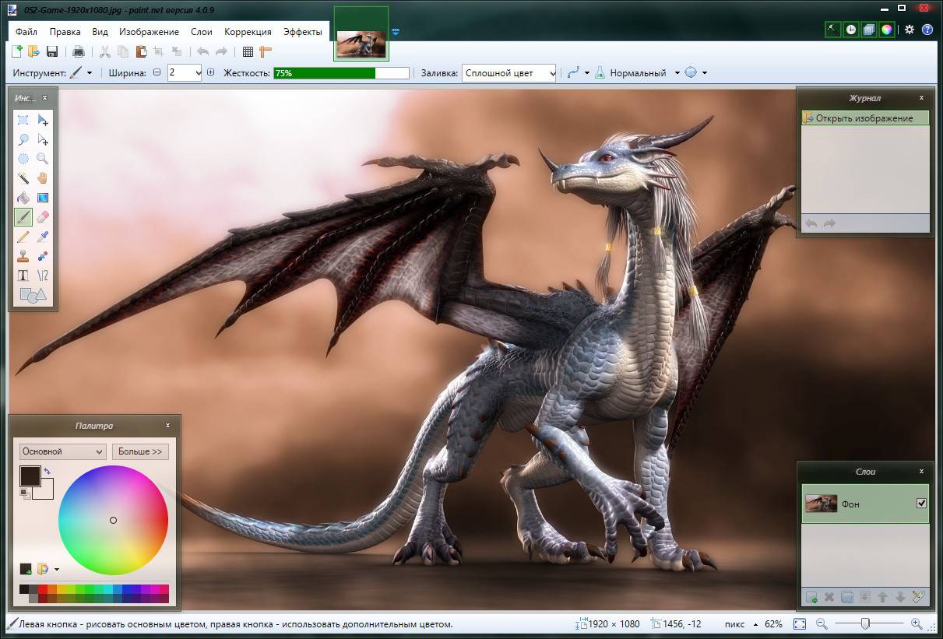Reset colors to black and white
The image size is (943, 639).
pos(24,493)
